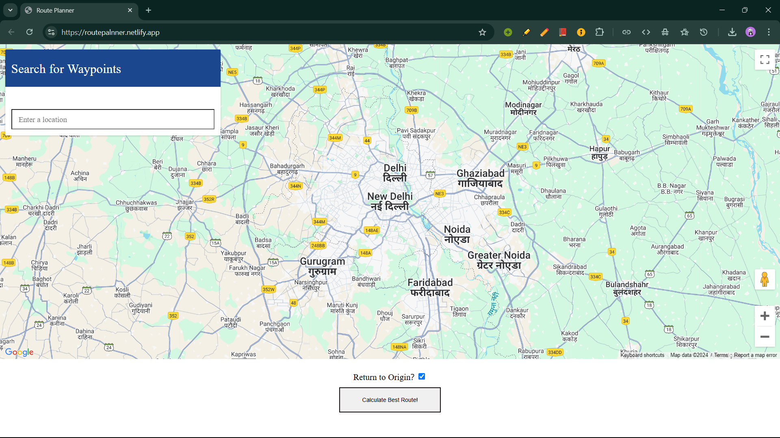
Task: Click the orange info circle extension
Action: click(x=581, y=32)
